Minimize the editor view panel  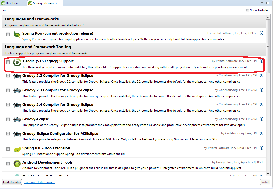click(262, 2)
